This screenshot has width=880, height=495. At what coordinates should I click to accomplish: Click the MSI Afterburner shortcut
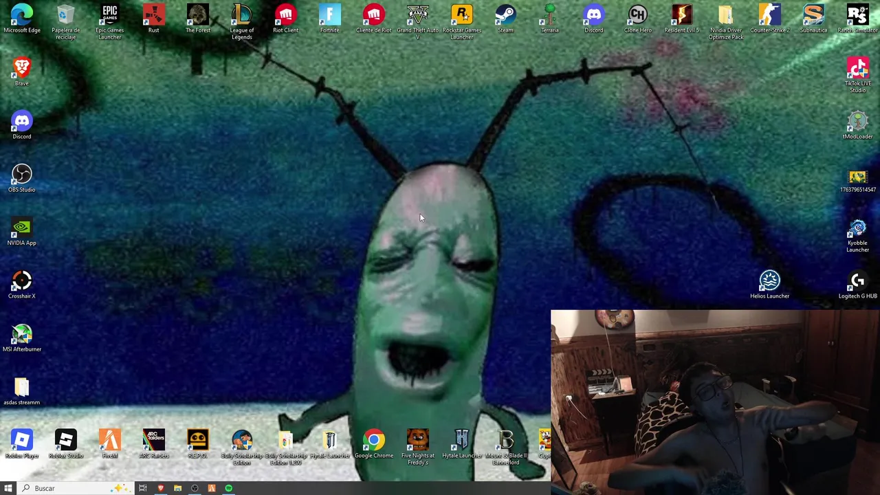[22, 338]
